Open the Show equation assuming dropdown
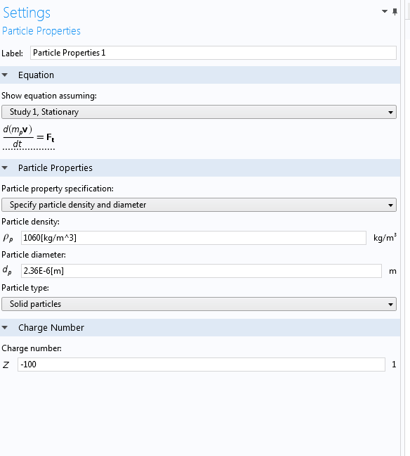This screenshot has height=456, width=410. (199, 112)
